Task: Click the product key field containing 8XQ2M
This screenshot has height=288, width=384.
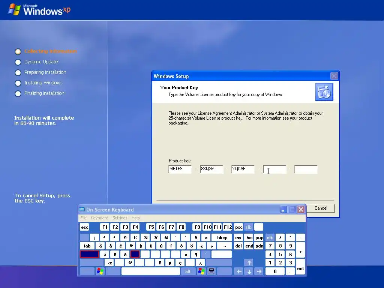Action: pyautogui.click(x=211, y=169)
